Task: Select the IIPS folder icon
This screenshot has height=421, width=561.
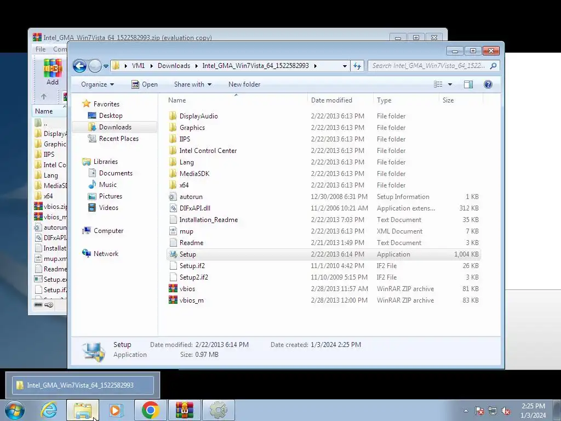Action: (x=173, y=139)
